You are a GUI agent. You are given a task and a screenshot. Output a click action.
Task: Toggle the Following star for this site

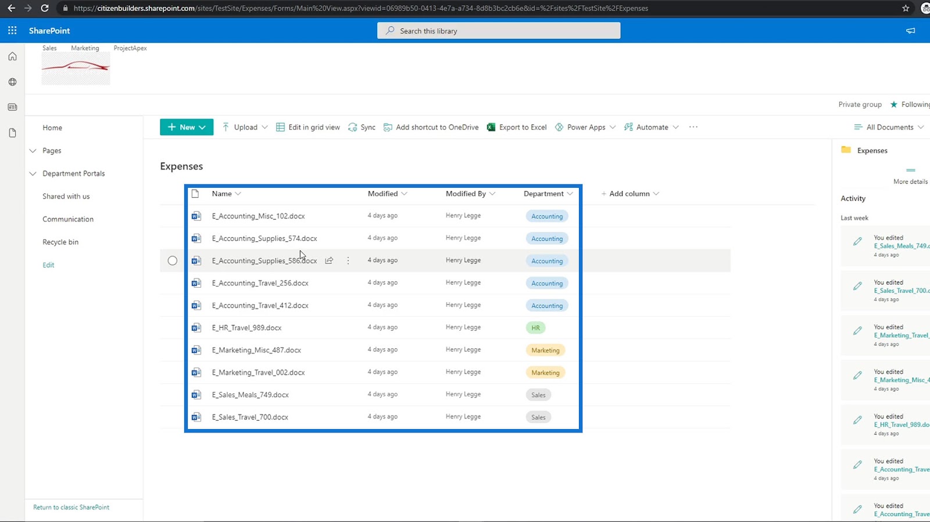click(894, 105)
